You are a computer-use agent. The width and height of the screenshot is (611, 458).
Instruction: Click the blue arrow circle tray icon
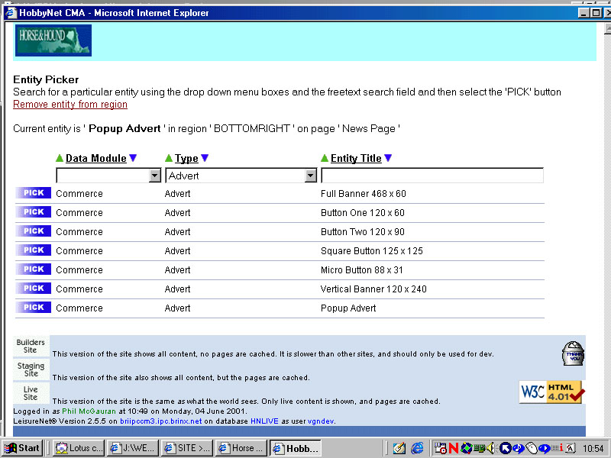click(505, 448)
